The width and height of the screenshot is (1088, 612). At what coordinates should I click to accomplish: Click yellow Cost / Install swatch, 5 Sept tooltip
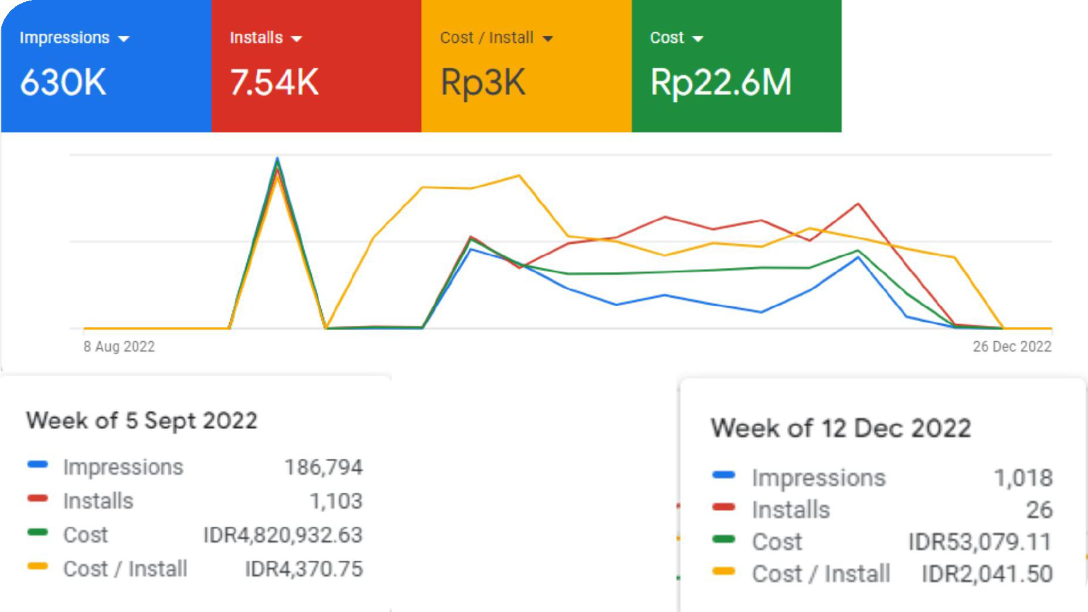(38, 566)
